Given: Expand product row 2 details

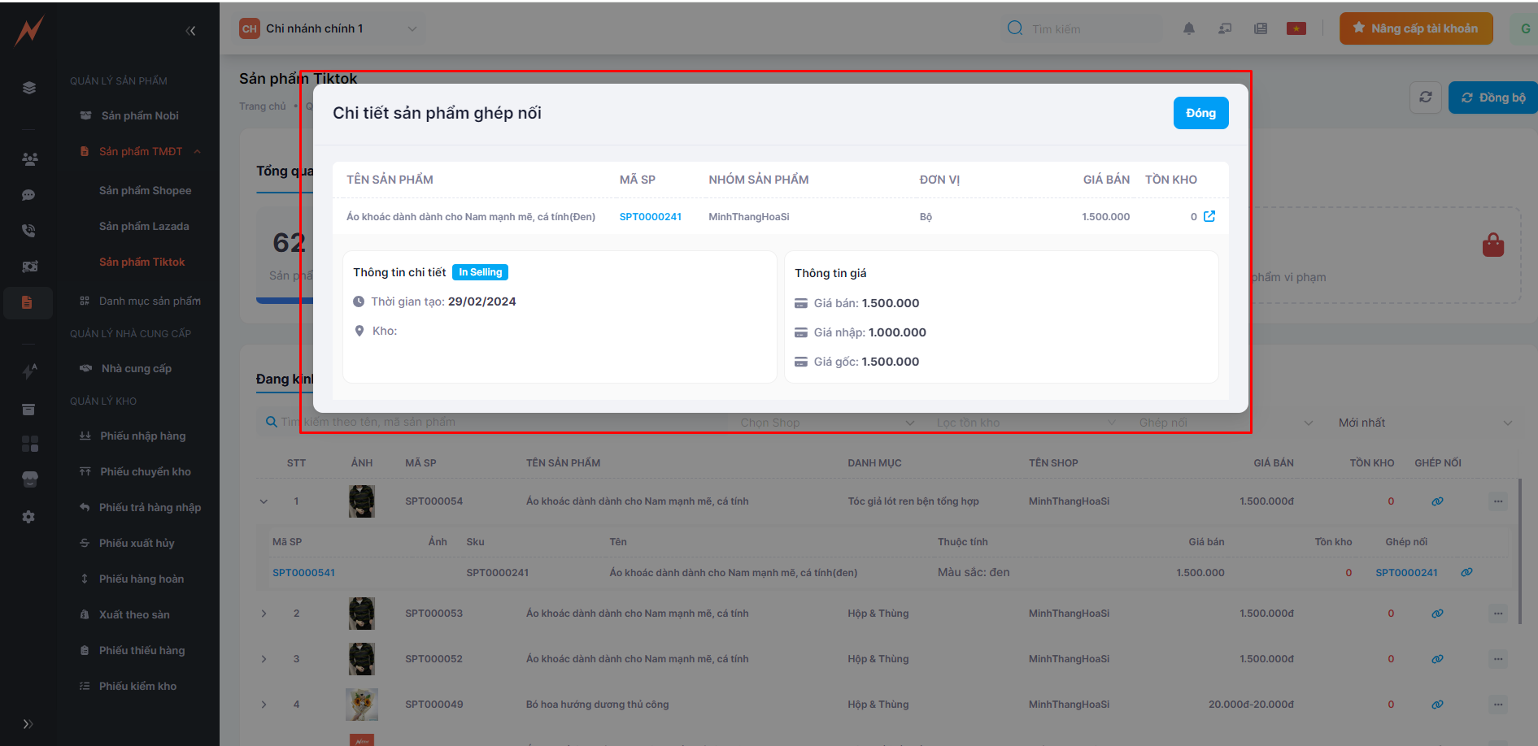Looking at the screenshot, I should 264,614.
